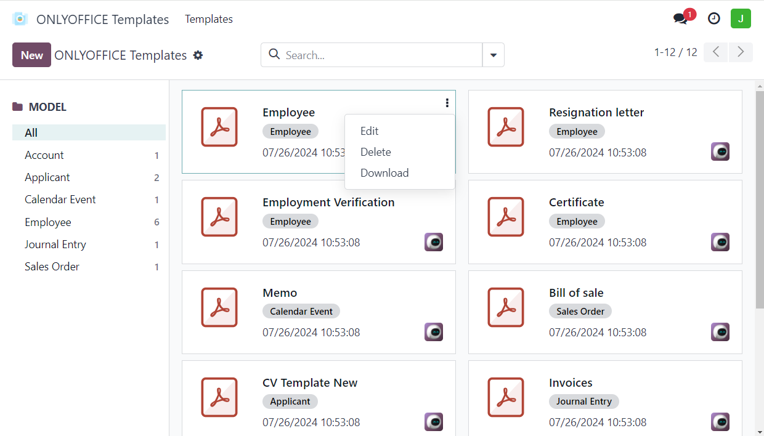Click the settings gear next to ONLYOFFICE Templates
The image size is (764, 436).
pos(198,55)
